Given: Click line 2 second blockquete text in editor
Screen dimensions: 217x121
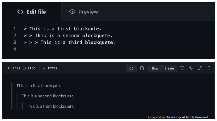Looking at the screenshot, I should pos(73,36).
